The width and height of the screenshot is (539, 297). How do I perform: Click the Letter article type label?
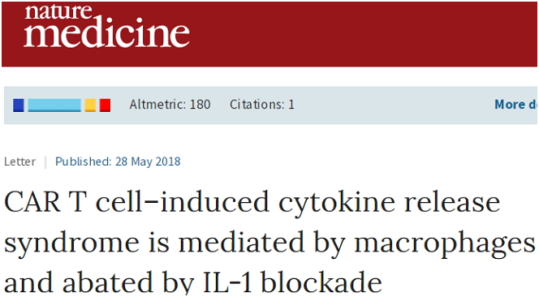[x=19, y=161]
